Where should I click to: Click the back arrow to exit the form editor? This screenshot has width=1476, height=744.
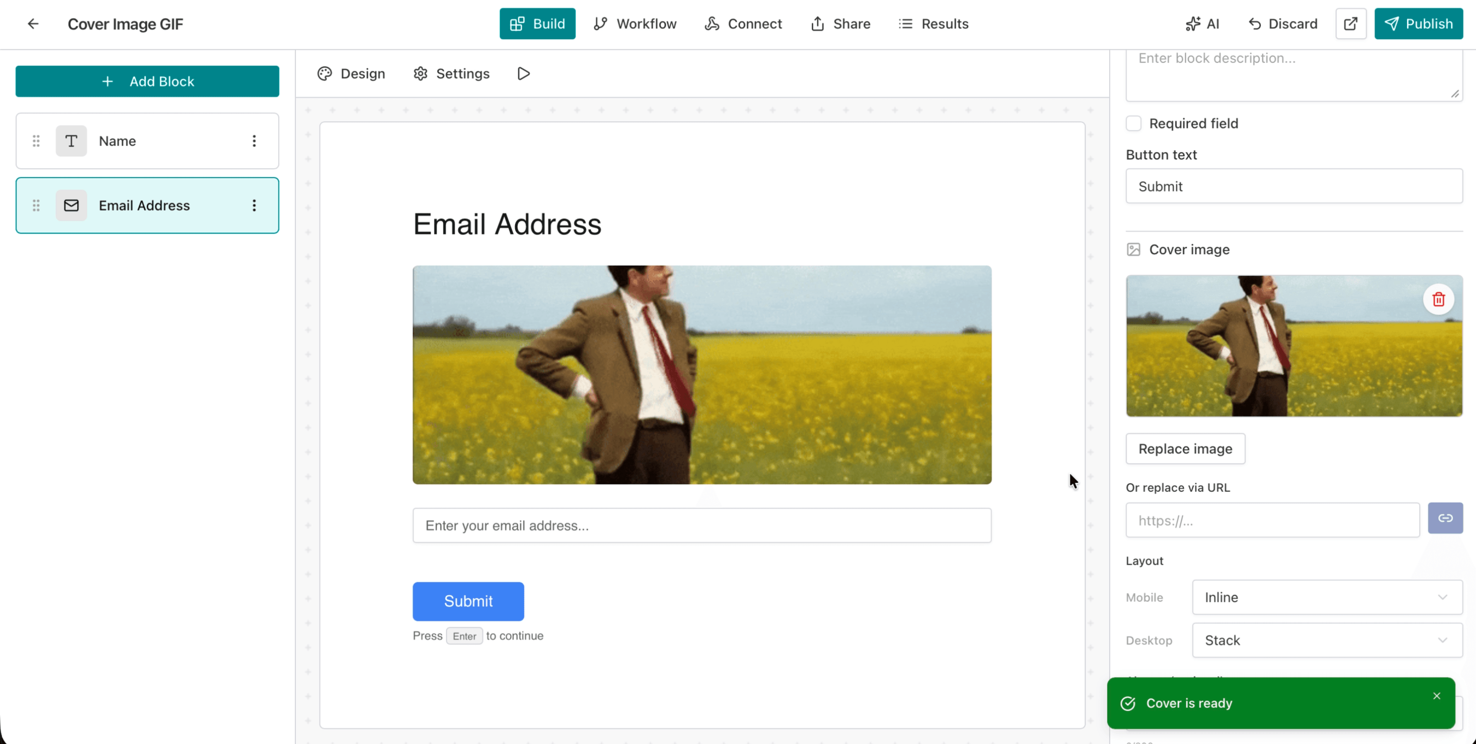coord(33,23)
